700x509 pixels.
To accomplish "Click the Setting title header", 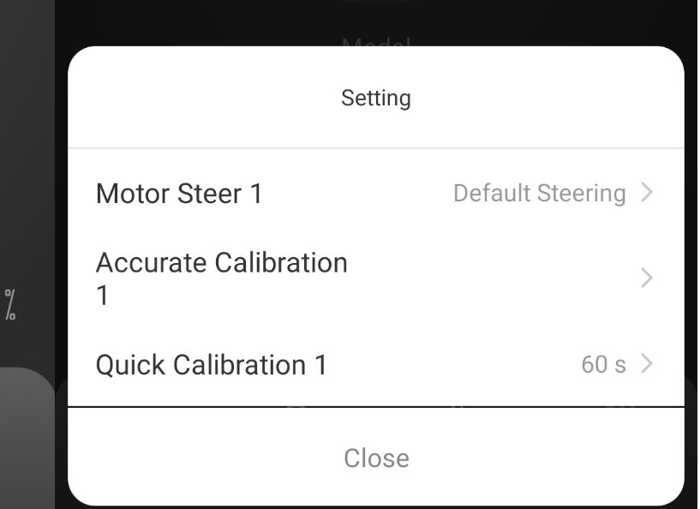I will coord(376,98).
